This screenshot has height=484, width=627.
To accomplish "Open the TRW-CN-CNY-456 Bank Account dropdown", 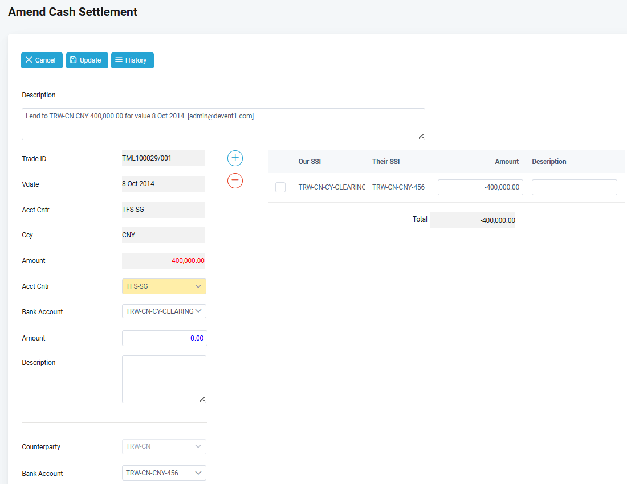I will 164,473.
